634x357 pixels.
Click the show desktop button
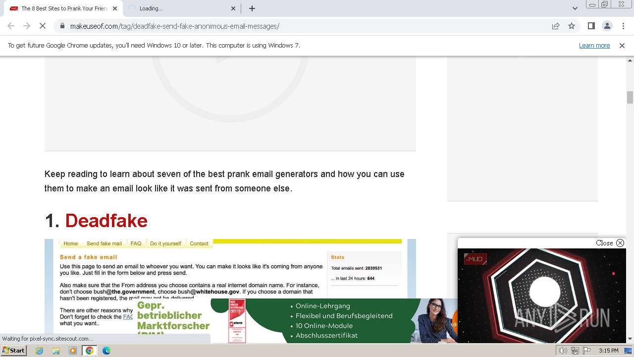tap(629, 351)
